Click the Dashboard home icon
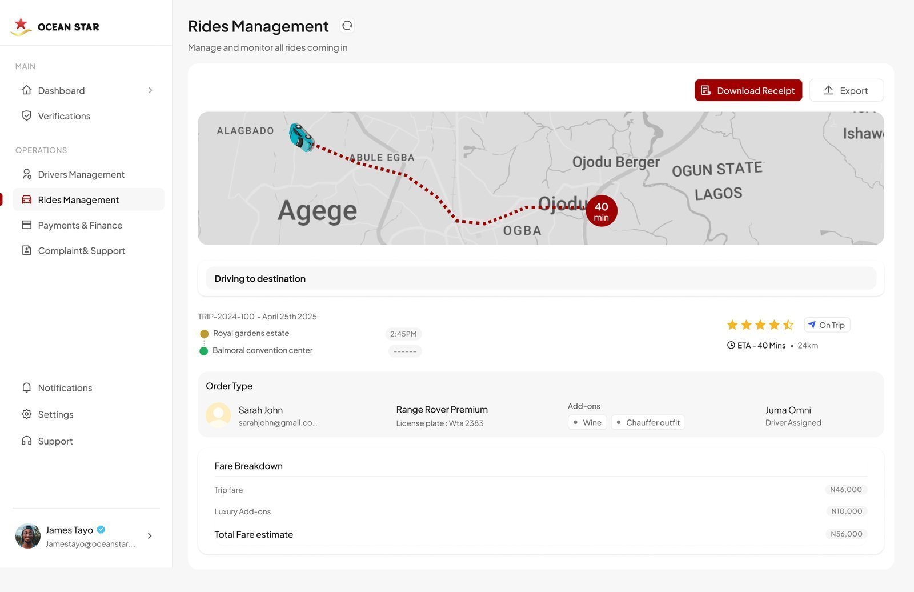The height and width of the screenshot is (592, 914). 26,90
